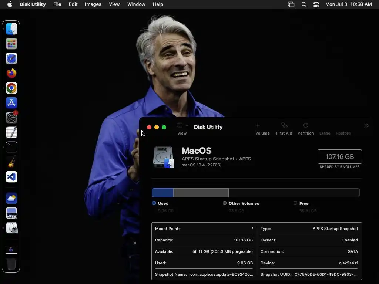Open TextEdit from the dock

pos(11,132)
